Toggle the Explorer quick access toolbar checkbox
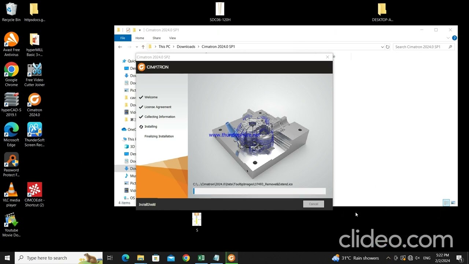 128,30
